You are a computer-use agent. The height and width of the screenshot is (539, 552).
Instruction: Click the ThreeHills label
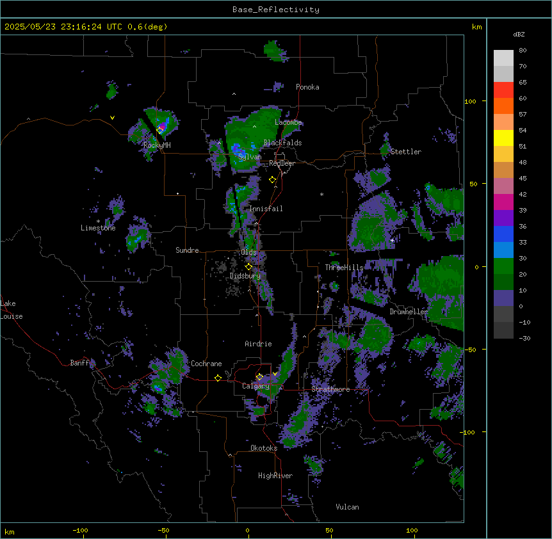344,268
